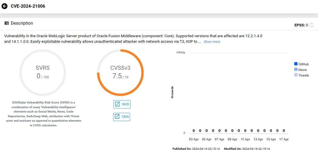Click the 09 Apr axis label

click(x=232, y=140)
